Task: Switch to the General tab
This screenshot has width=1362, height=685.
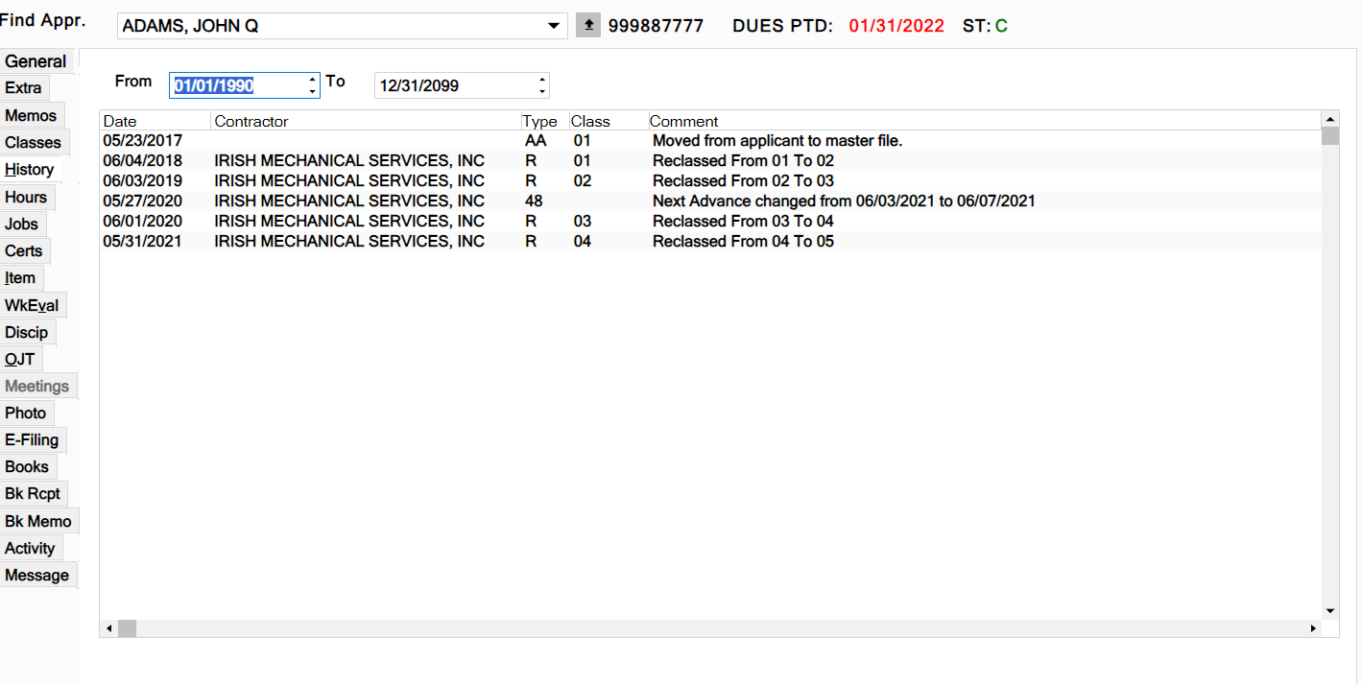Action: [36, 61]
